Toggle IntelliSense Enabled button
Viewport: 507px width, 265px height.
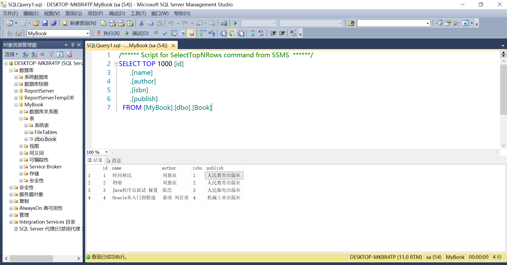tap(191, 33)
